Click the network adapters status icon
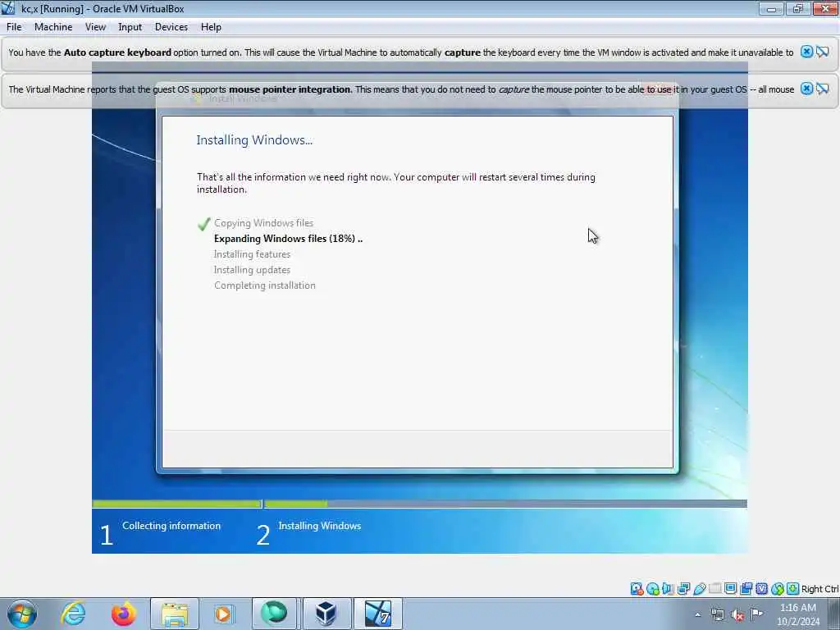This screenshot has width=840, height=630. (x=683, y=589)
